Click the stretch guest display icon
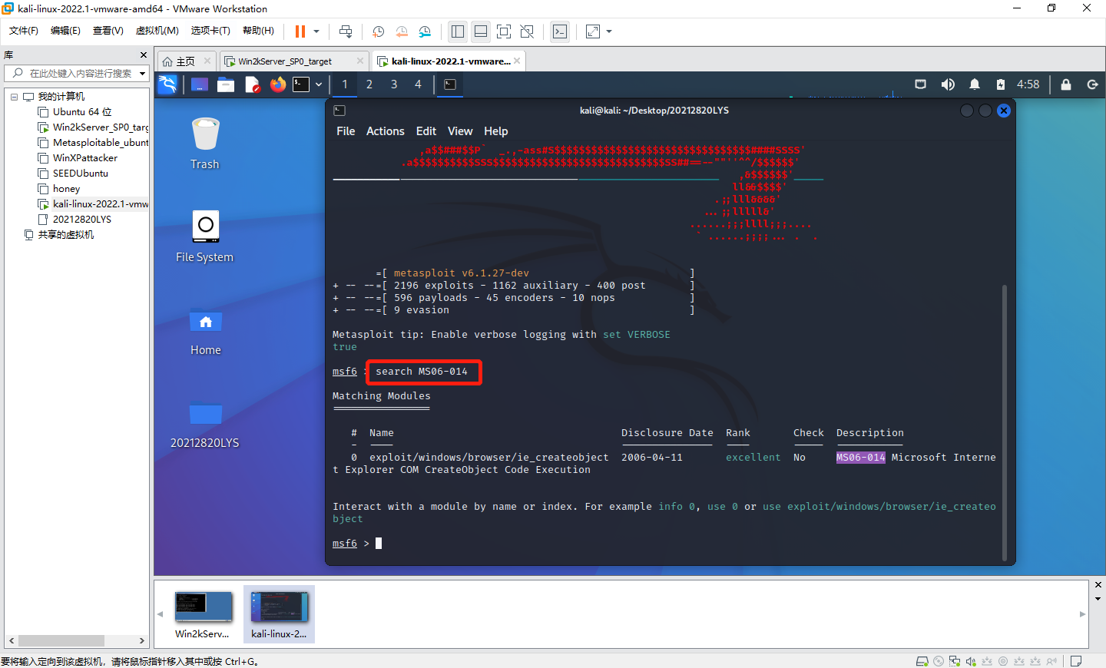The width and height of the screenshot is (1106, 668). (x=593, y=31)
